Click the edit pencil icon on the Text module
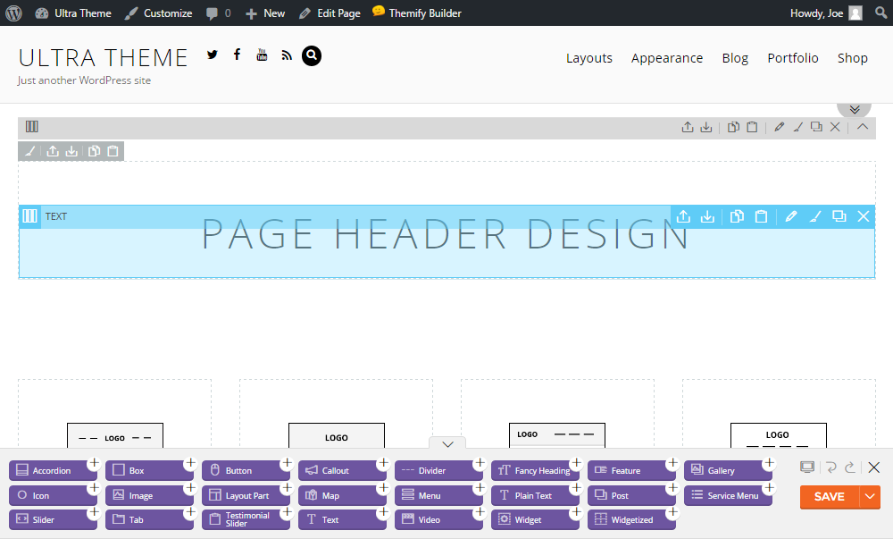The width and height of the screenshot is (893, 539). 790,216
